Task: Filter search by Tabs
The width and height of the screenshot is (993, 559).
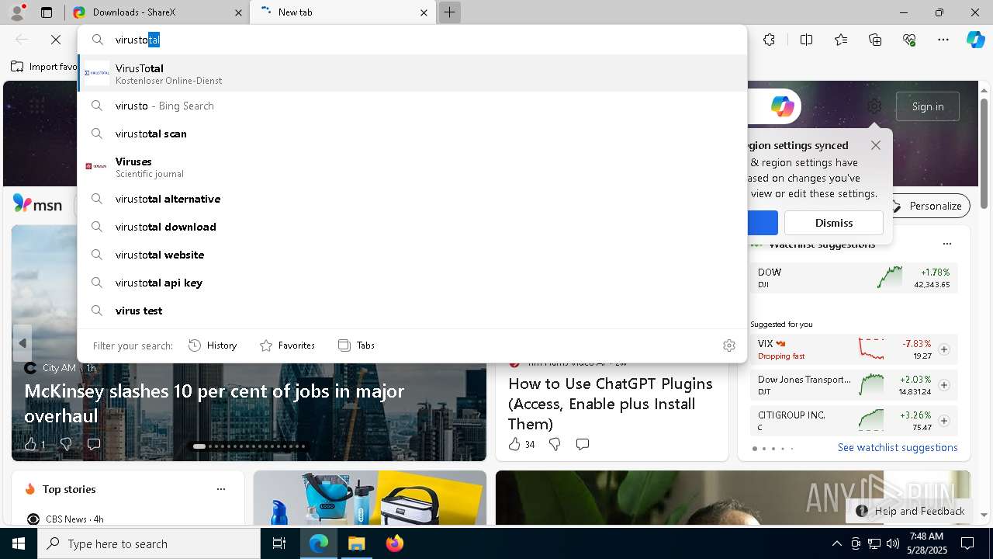Action: pos(356,345)
